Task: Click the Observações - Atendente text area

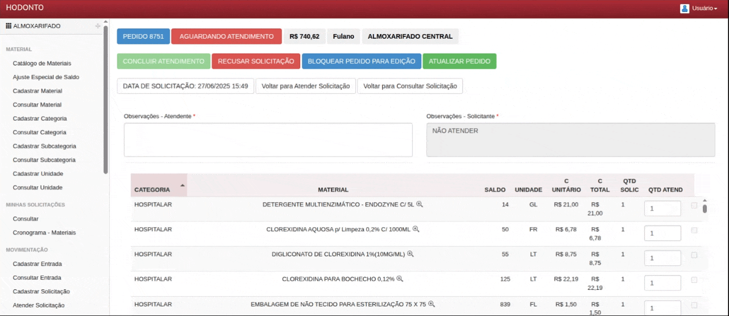Action: 268,140
